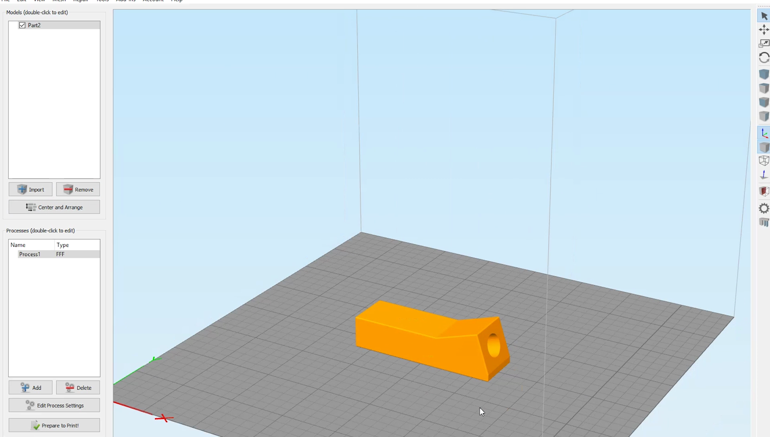Screen dimensions: 770x437
Task: Select Process1 in processes list
Action: tap(29, 254)
